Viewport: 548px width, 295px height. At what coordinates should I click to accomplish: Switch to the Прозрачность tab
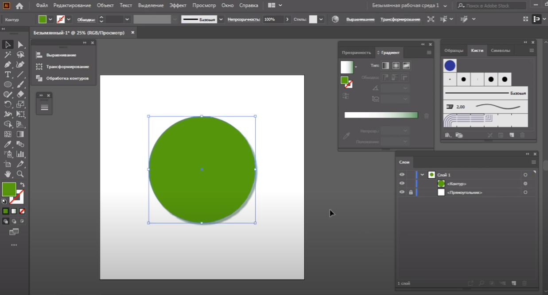tap(356, 52)
